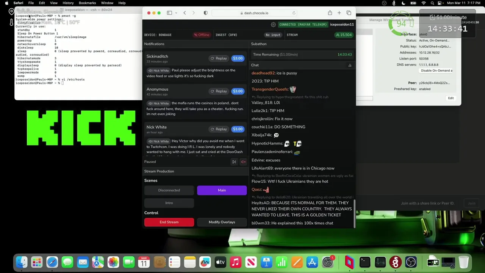Show Safari tab overview

click(349, 13)
